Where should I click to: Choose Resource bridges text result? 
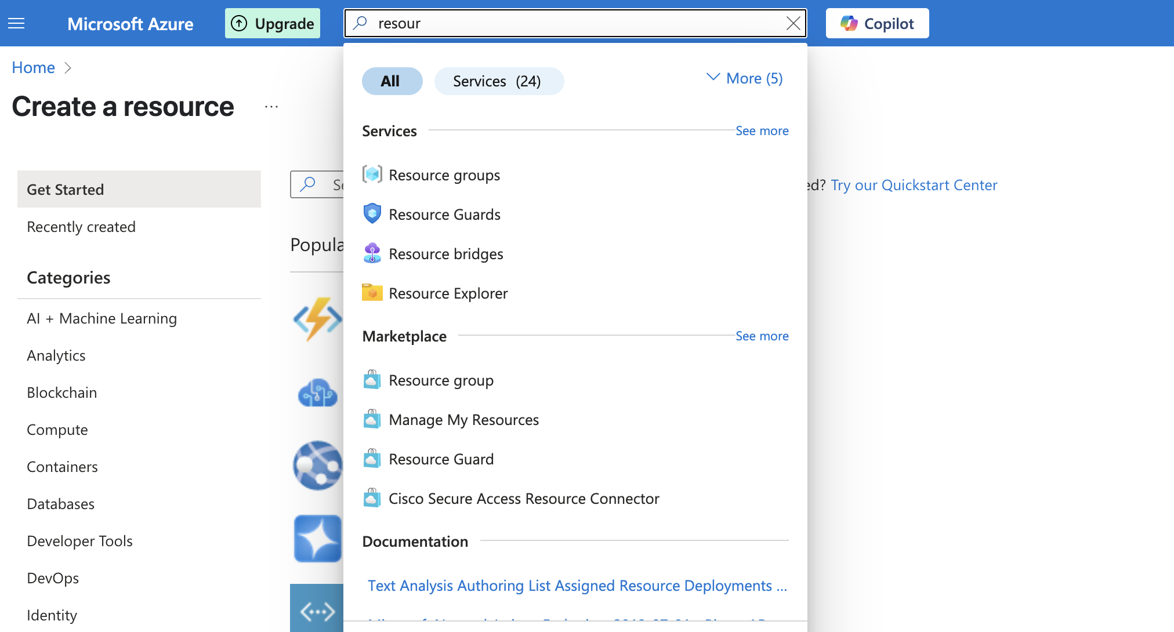point(446,254)
